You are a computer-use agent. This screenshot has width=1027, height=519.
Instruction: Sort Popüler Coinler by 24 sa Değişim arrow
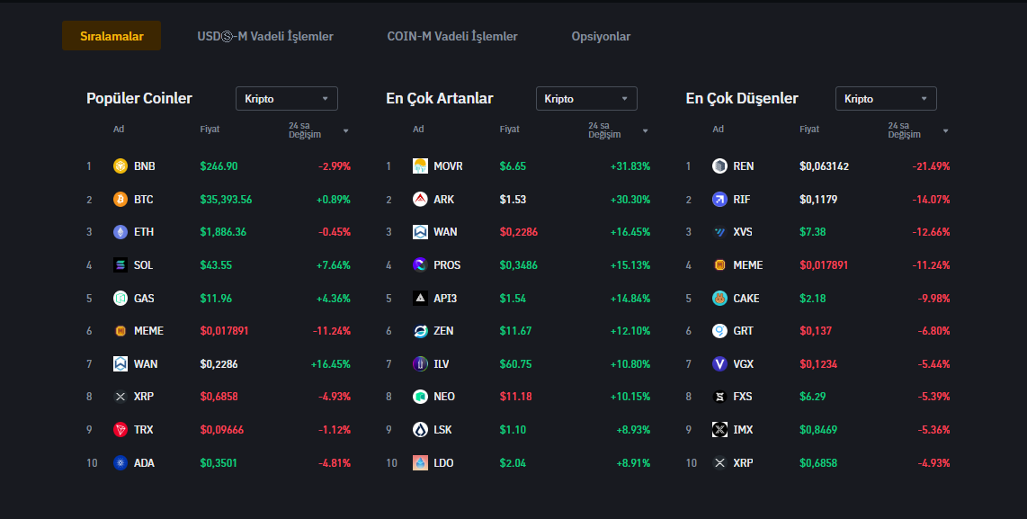pos(345,131)
